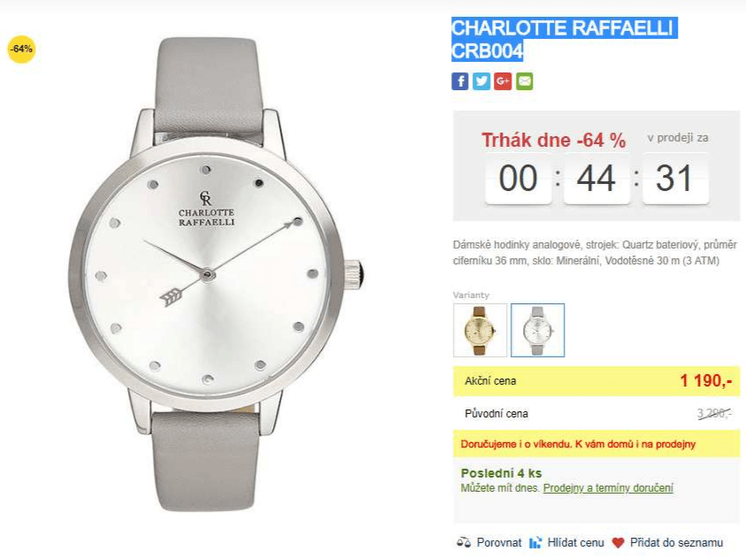This screenshot has height=559, width=746.
Task: Share the product on Twitter
Action: coord(481,81)
